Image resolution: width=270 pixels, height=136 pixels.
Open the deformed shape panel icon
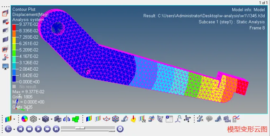124,119
